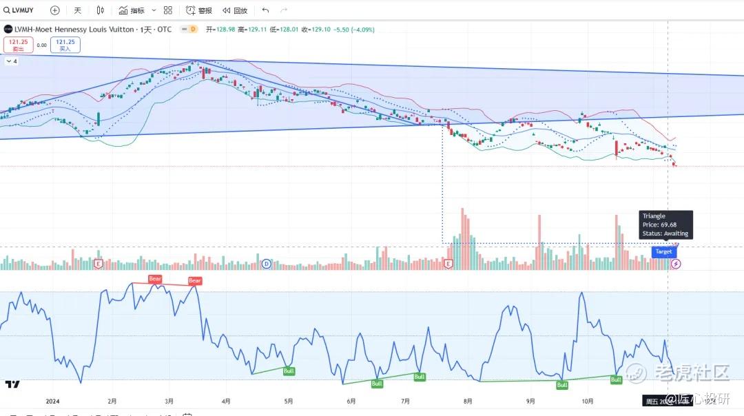Click the Triangle pattern tooltip
The width and height of the screenshot is (744, 416).
tap(665, 225)
